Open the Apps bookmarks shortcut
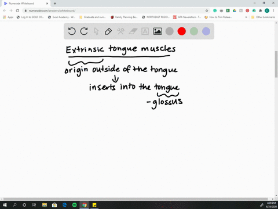278x209 pixels. [x=8, y=17]
